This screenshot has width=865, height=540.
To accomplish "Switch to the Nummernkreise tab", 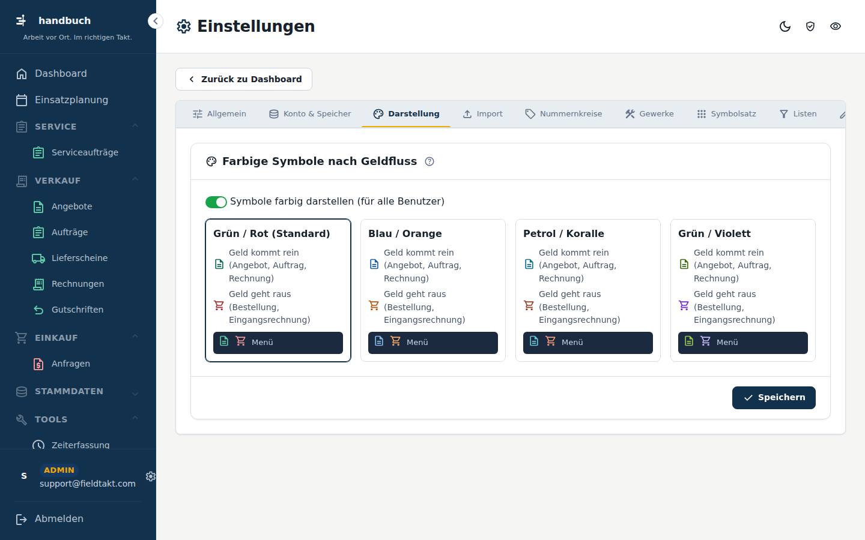I will pos(563,114).
